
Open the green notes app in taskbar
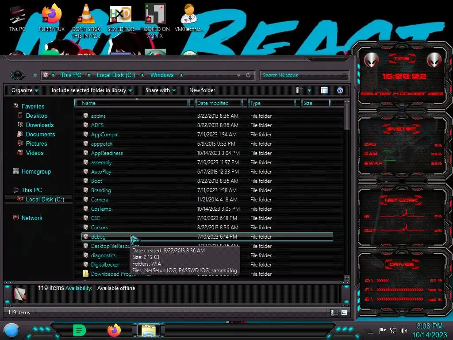point(80,330)
